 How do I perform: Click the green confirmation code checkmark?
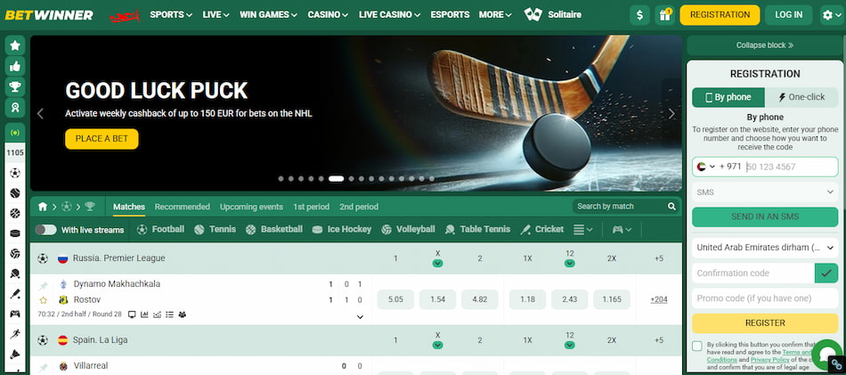[826, 273]
